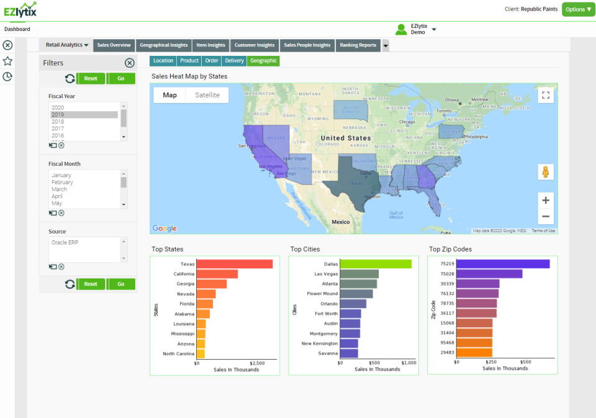Activate the Street View Pegman on the map
The width and height of the screenshot is (596, 418).
pos(545,171)
